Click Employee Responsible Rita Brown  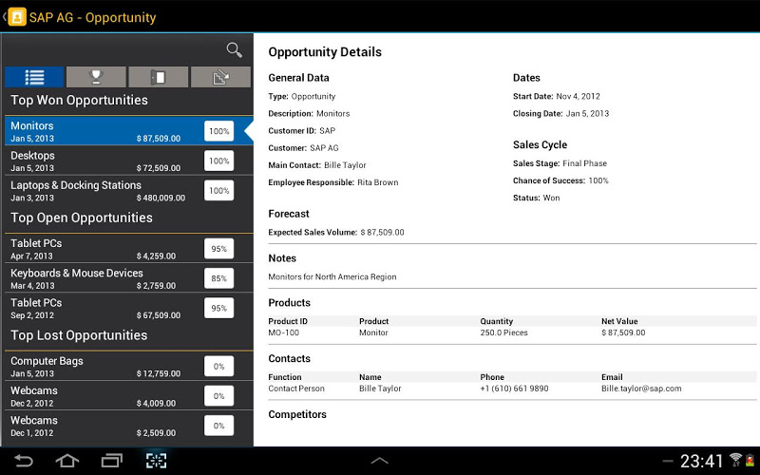(377, 182)
